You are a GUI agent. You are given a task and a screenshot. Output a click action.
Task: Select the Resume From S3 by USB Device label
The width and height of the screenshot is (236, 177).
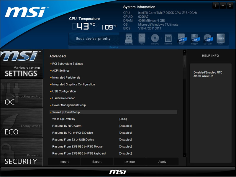73,140
